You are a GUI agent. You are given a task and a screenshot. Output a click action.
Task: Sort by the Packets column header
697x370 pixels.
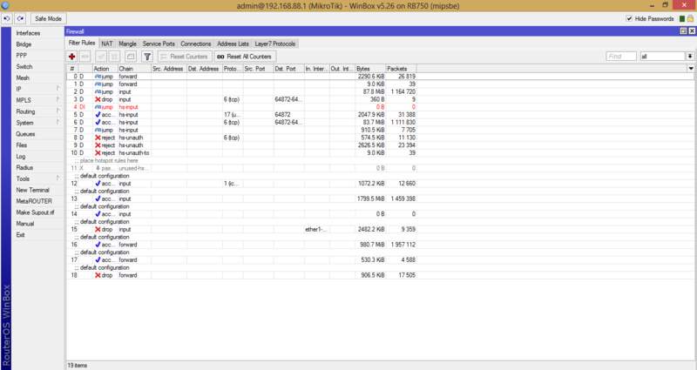pos(401,69)
